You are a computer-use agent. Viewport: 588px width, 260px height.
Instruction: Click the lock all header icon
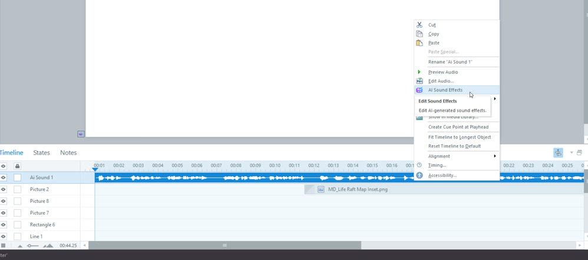click(17, 166)
